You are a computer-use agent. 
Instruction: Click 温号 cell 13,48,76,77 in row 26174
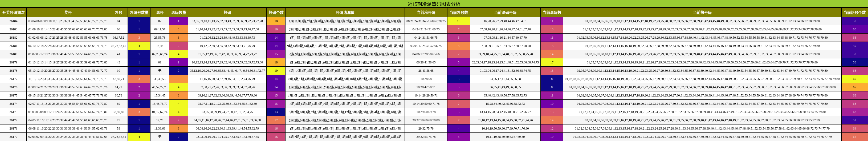(x=160, y=104)
